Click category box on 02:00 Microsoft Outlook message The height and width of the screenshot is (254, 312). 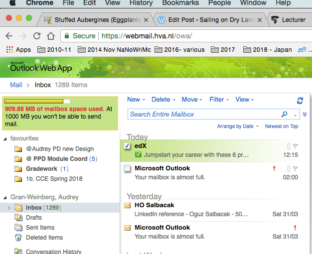(289, 169)
